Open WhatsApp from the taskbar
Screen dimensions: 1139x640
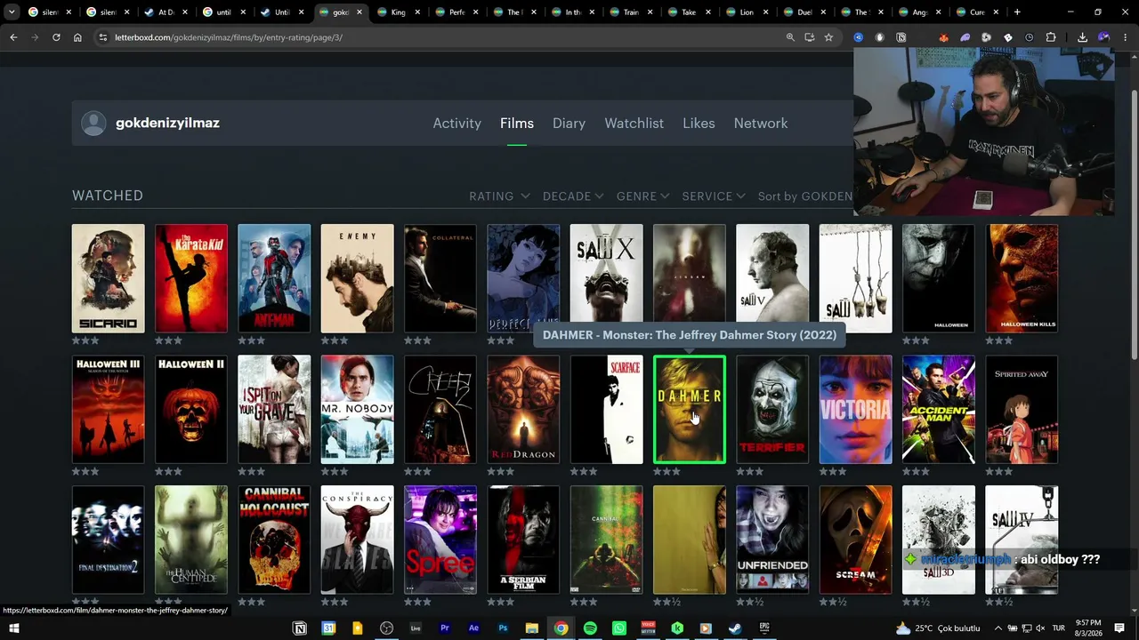[619, 628]
